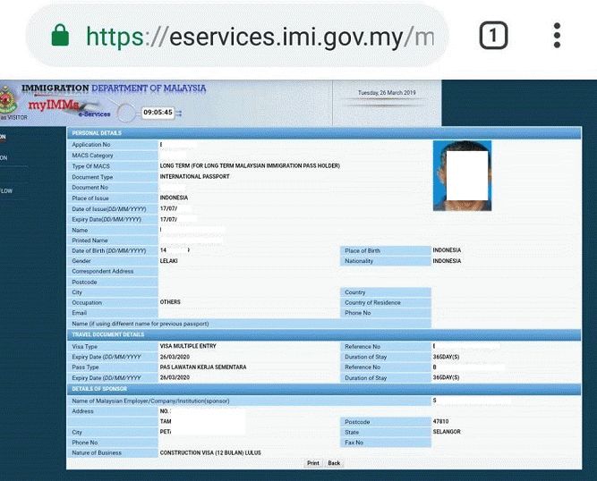Screen dimensions: 597x481
Task: Click the Travel Document Details section header
Action: 107,334
